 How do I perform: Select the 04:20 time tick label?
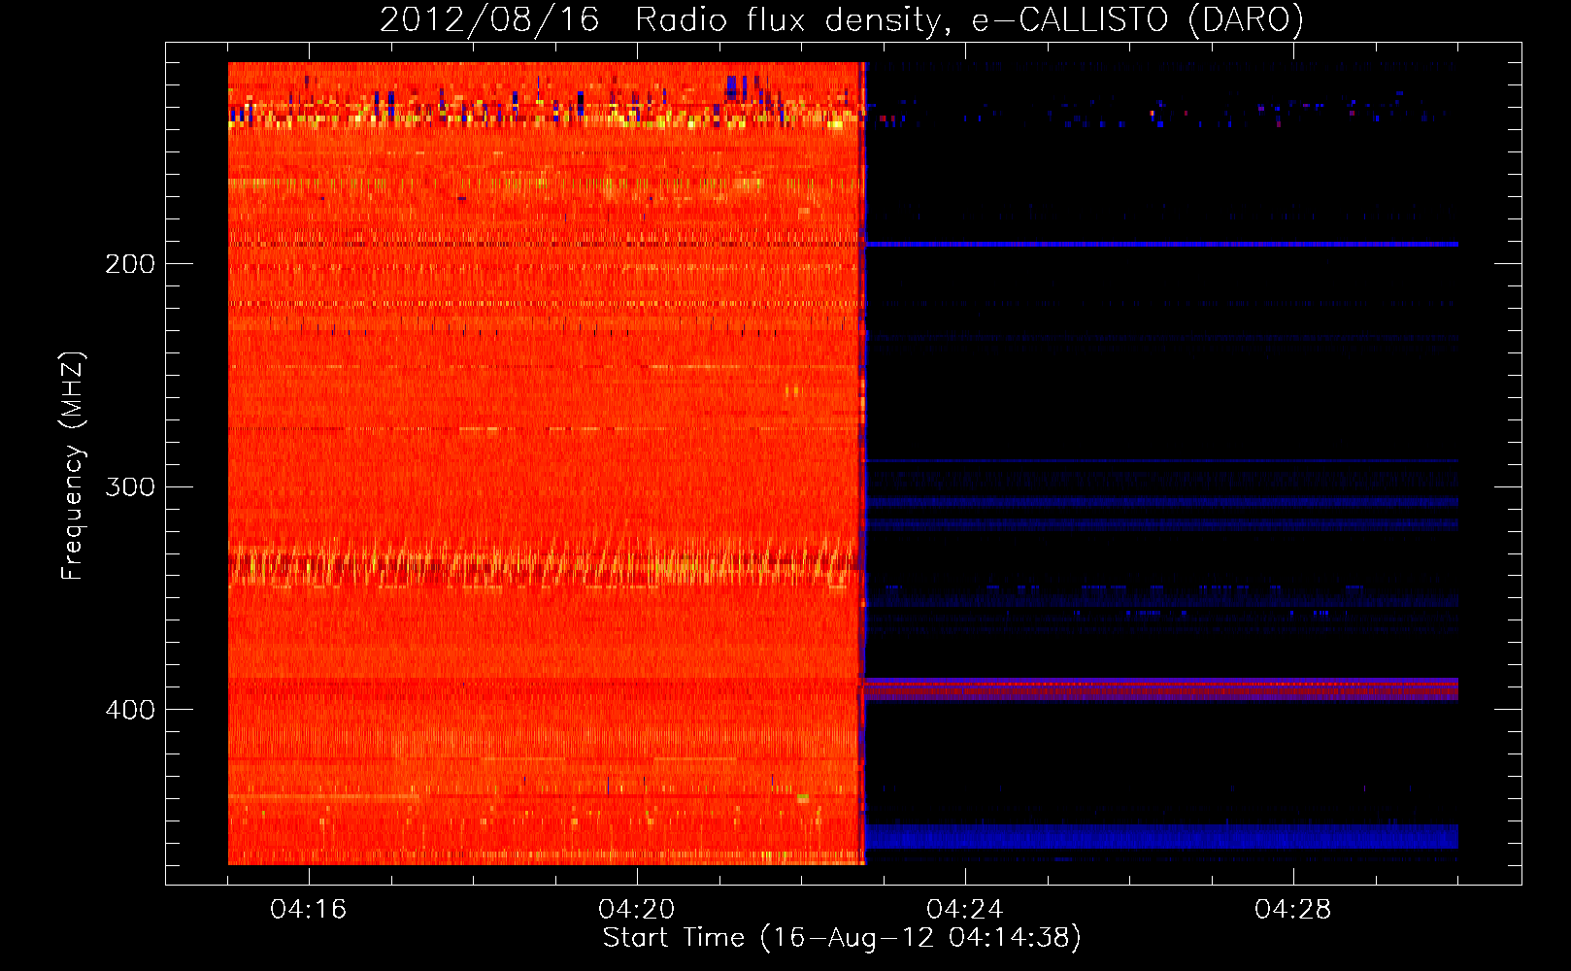637,910
